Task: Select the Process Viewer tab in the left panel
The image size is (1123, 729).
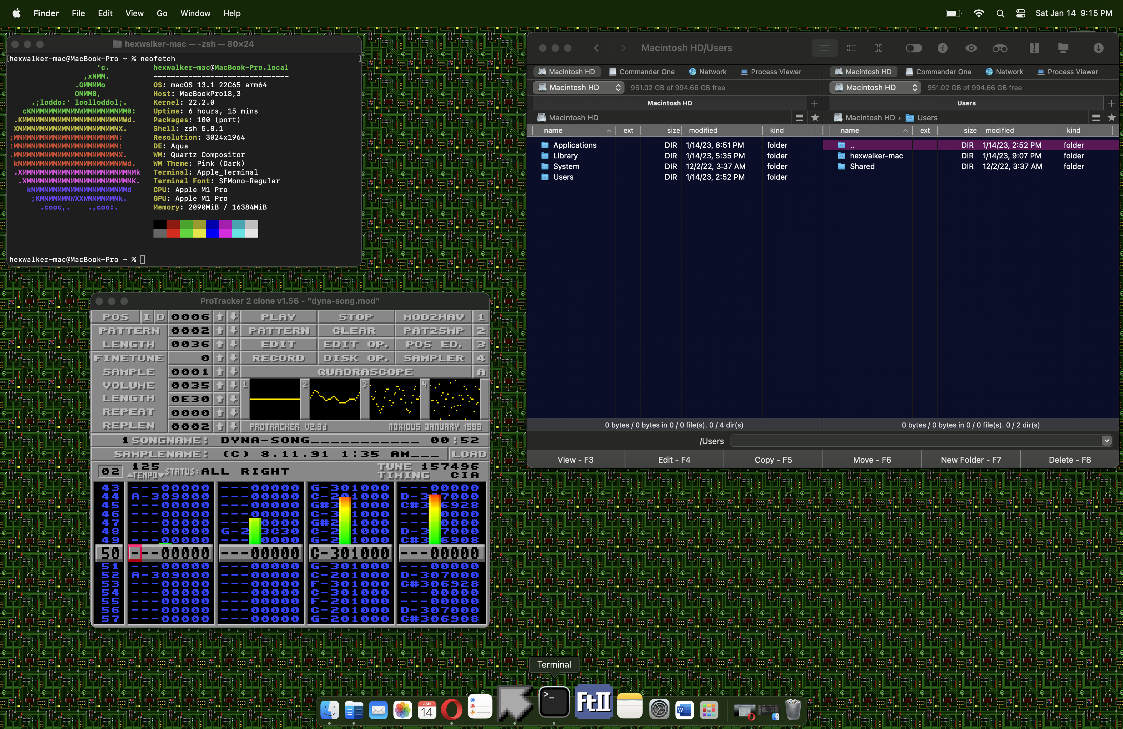Action: [x=771, y=72]
